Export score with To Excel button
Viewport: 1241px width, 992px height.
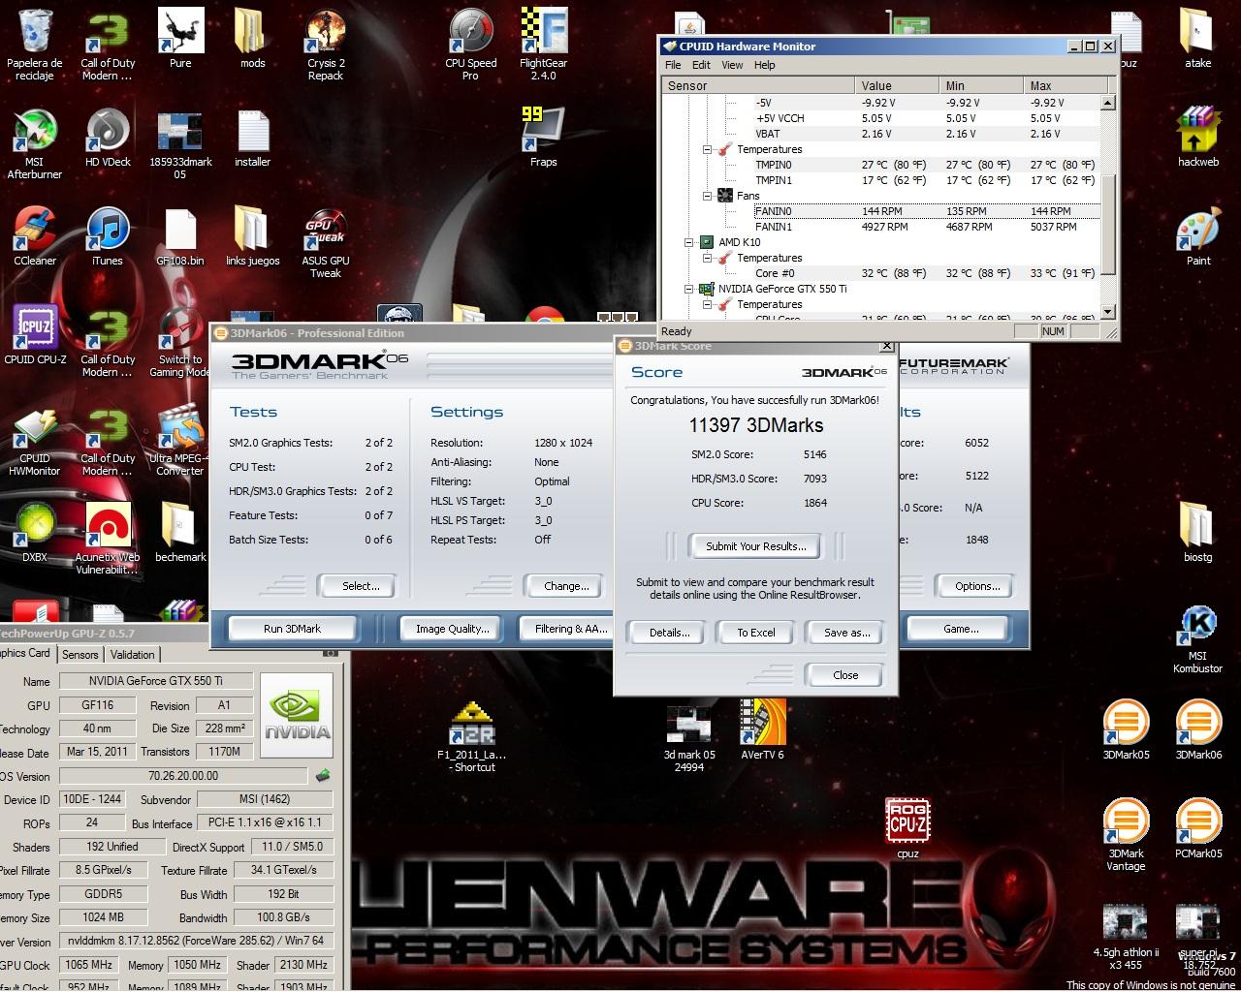pyautogui.click(x=756, y=633)
